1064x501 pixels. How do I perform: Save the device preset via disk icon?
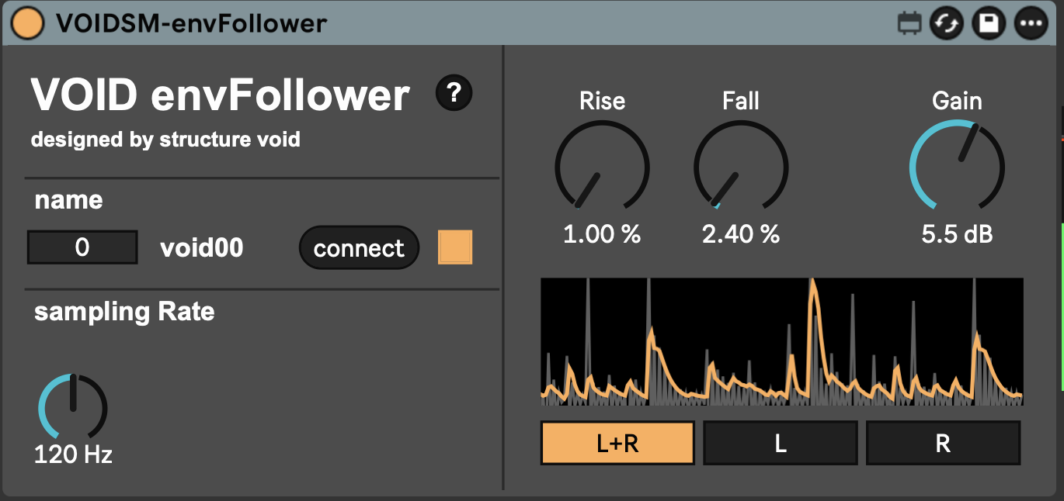pos(989,23)
